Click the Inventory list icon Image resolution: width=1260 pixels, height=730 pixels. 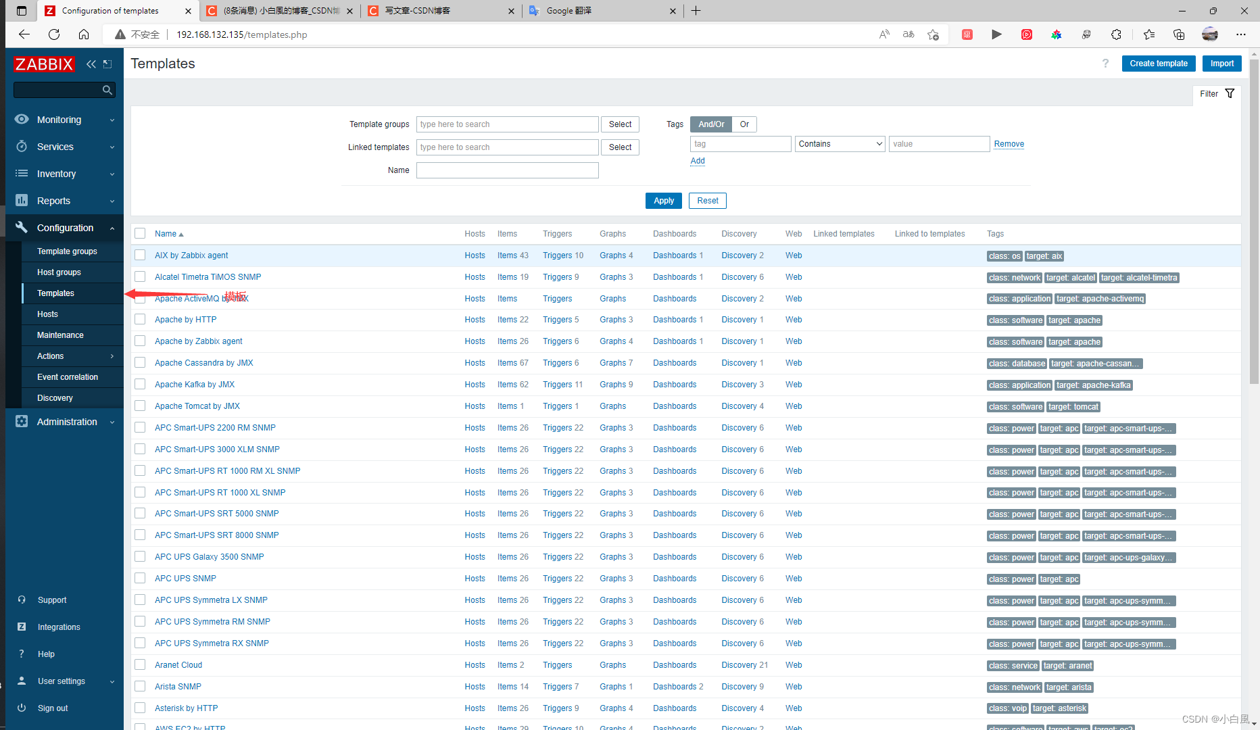[x=22, y=173]
